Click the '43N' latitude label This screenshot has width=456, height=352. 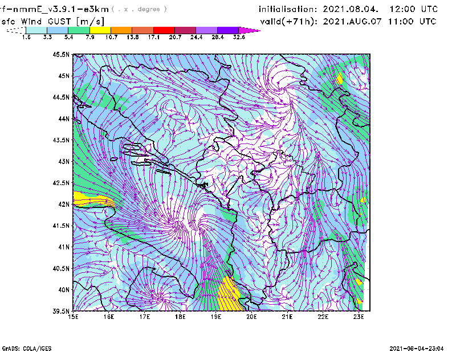(x=64, y=161)
